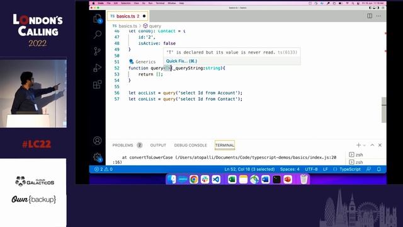
Task: Click the Quick Fix link in the hover
Action: [x=181, y=61]
